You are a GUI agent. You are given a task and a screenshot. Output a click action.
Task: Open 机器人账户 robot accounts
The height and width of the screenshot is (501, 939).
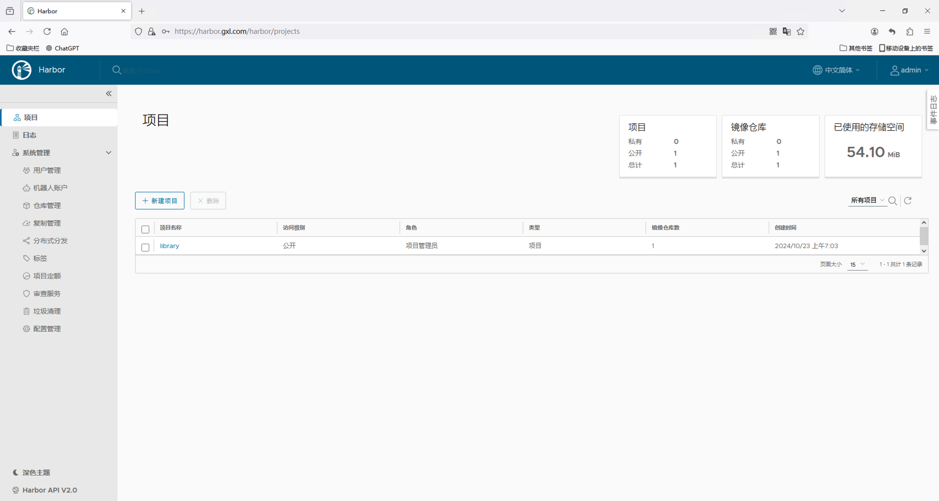(x=50, y=188)
